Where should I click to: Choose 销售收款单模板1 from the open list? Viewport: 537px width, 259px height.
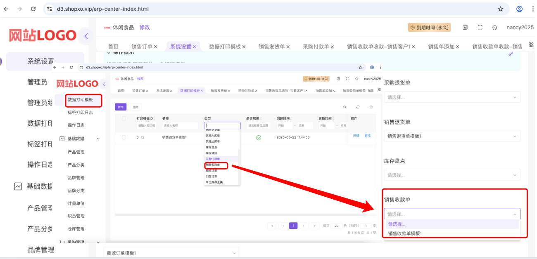452,233
